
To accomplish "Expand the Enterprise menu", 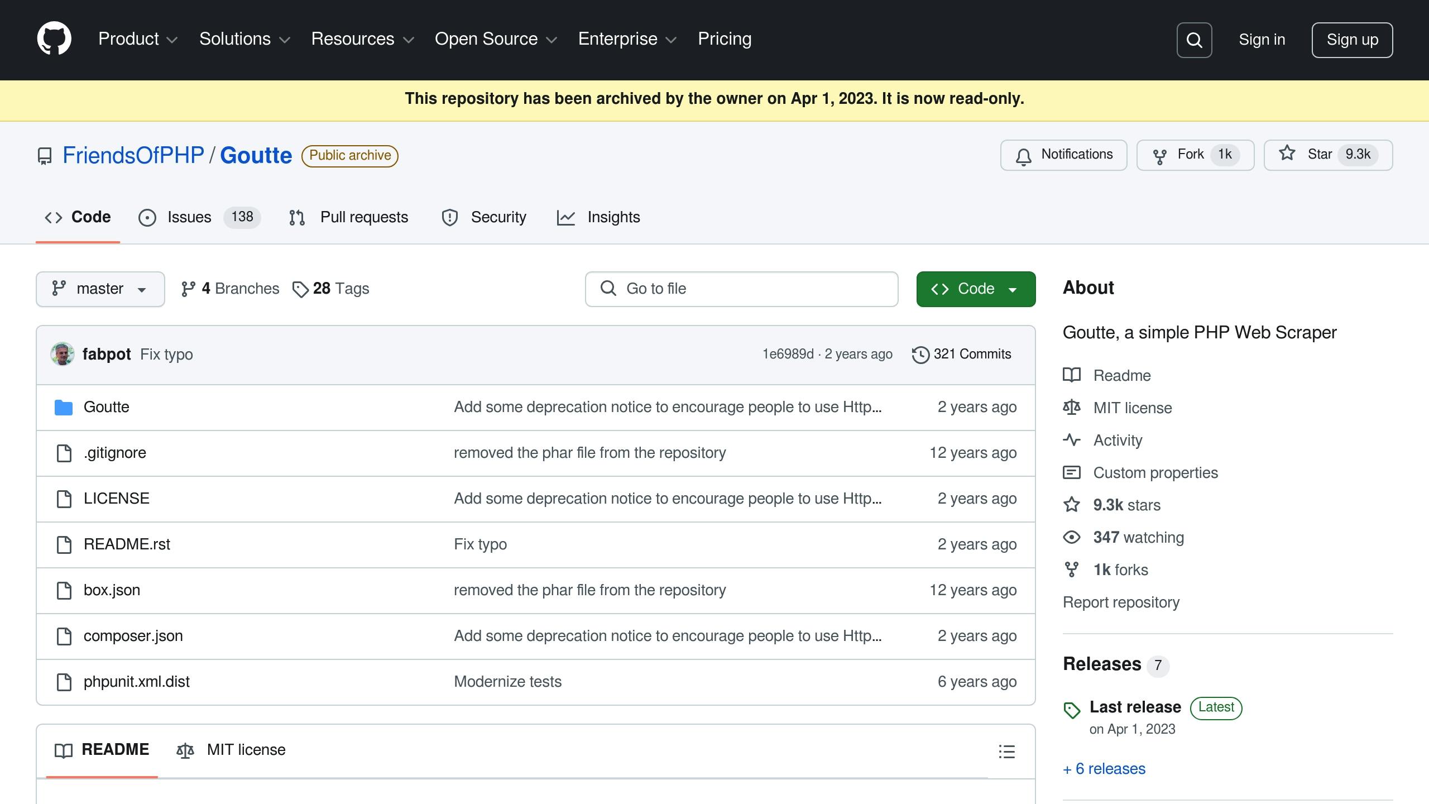I will (627, 39).
